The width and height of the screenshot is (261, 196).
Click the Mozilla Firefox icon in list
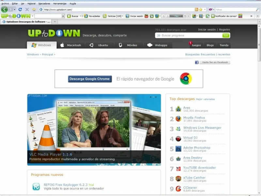point(178,119)
